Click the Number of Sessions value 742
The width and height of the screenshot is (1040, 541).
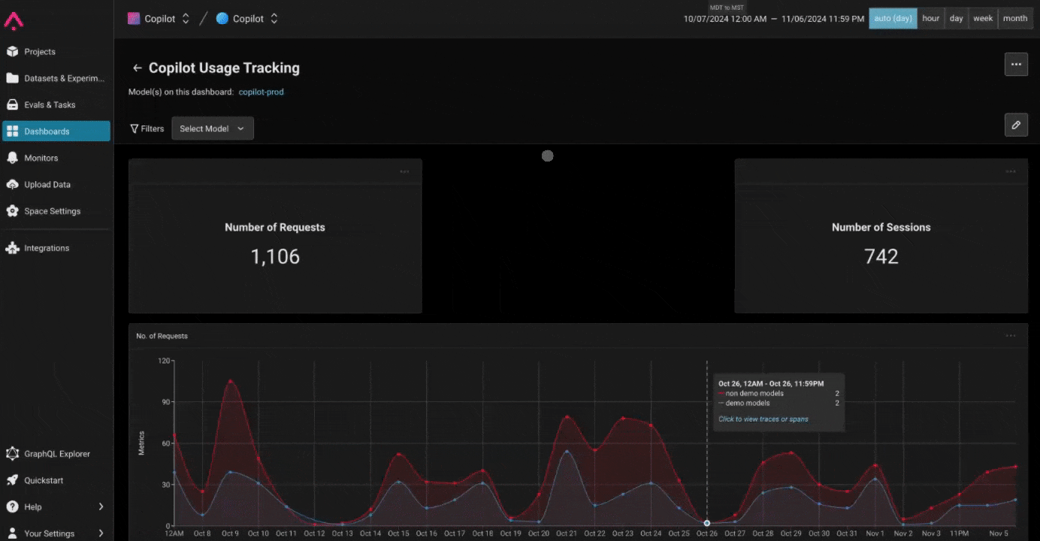pos(881,256)
